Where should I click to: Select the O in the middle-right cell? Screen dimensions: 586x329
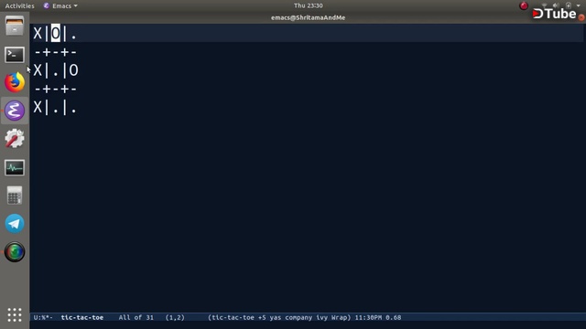pyautogui.click(x=73, y=70)
